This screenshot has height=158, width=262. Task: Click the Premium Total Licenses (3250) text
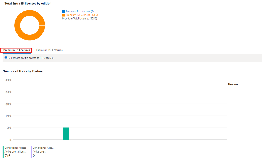point(79,19)
